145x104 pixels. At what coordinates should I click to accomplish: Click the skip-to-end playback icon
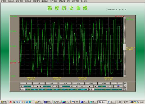[x=82, y=86]
